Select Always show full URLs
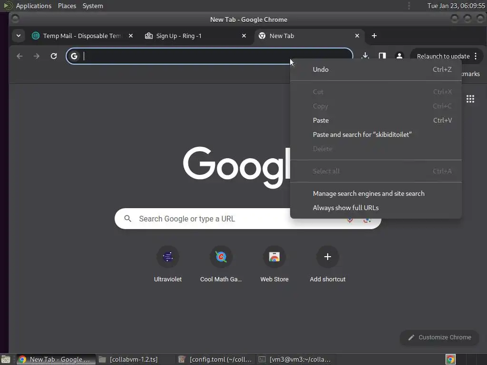The image size is (487, 365). (376, 208)
